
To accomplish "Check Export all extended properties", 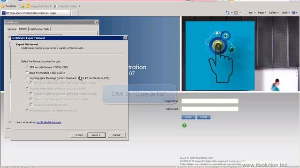I will pyautogui.click(x=31, y=105).
